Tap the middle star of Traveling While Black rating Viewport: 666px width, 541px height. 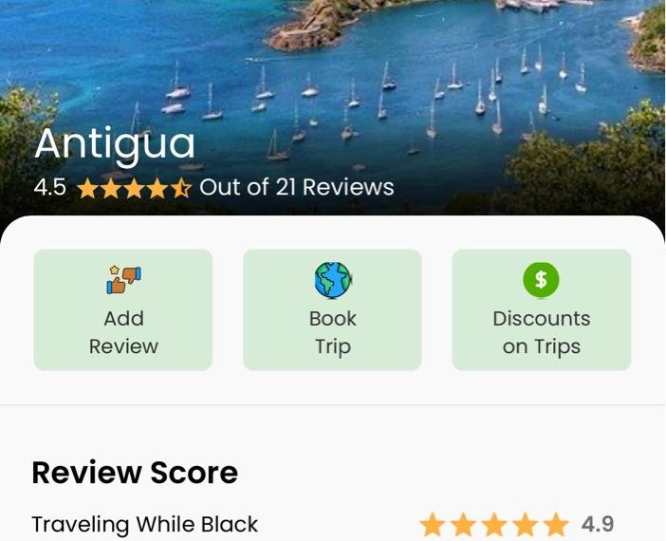point(494,525)
